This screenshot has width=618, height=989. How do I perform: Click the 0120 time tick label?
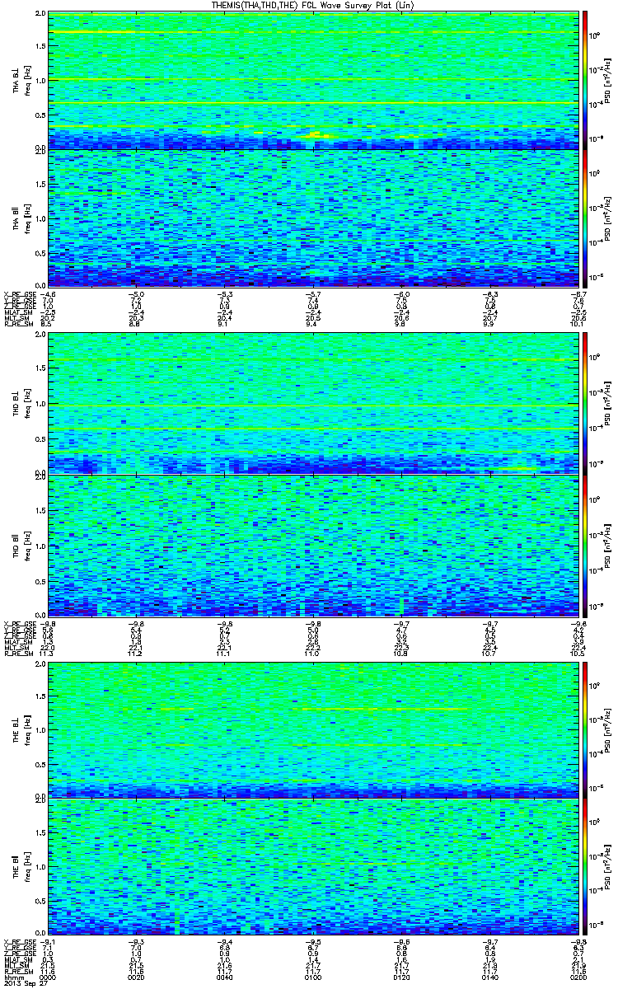(x=400, y=977)
